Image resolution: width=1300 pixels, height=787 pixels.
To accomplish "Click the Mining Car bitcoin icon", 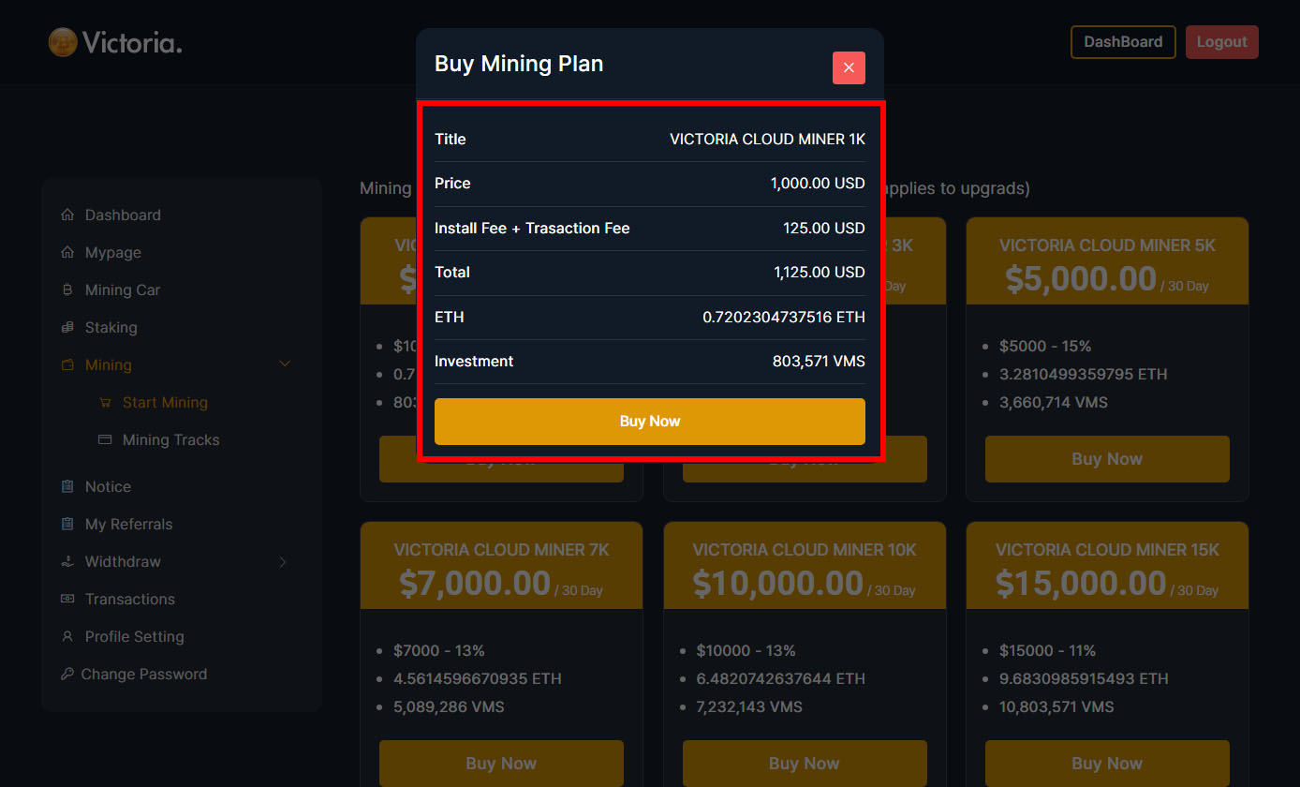I will click(x=67, y=290).
